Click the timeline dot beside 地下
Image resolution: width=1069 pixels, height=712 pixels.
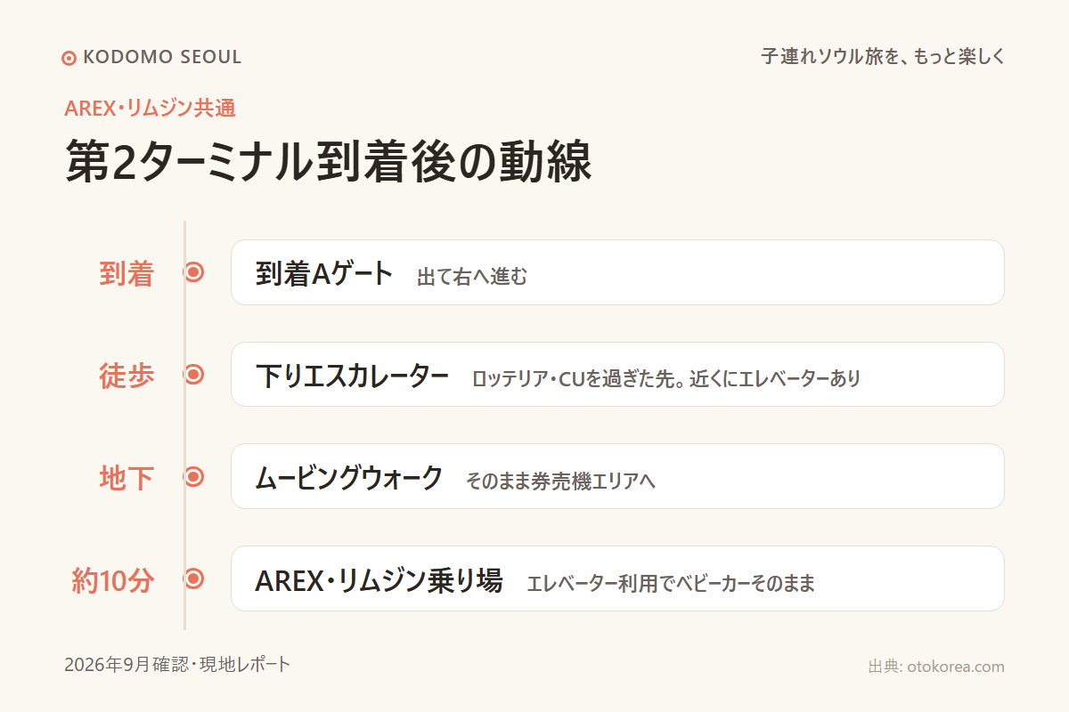point(194,477)
